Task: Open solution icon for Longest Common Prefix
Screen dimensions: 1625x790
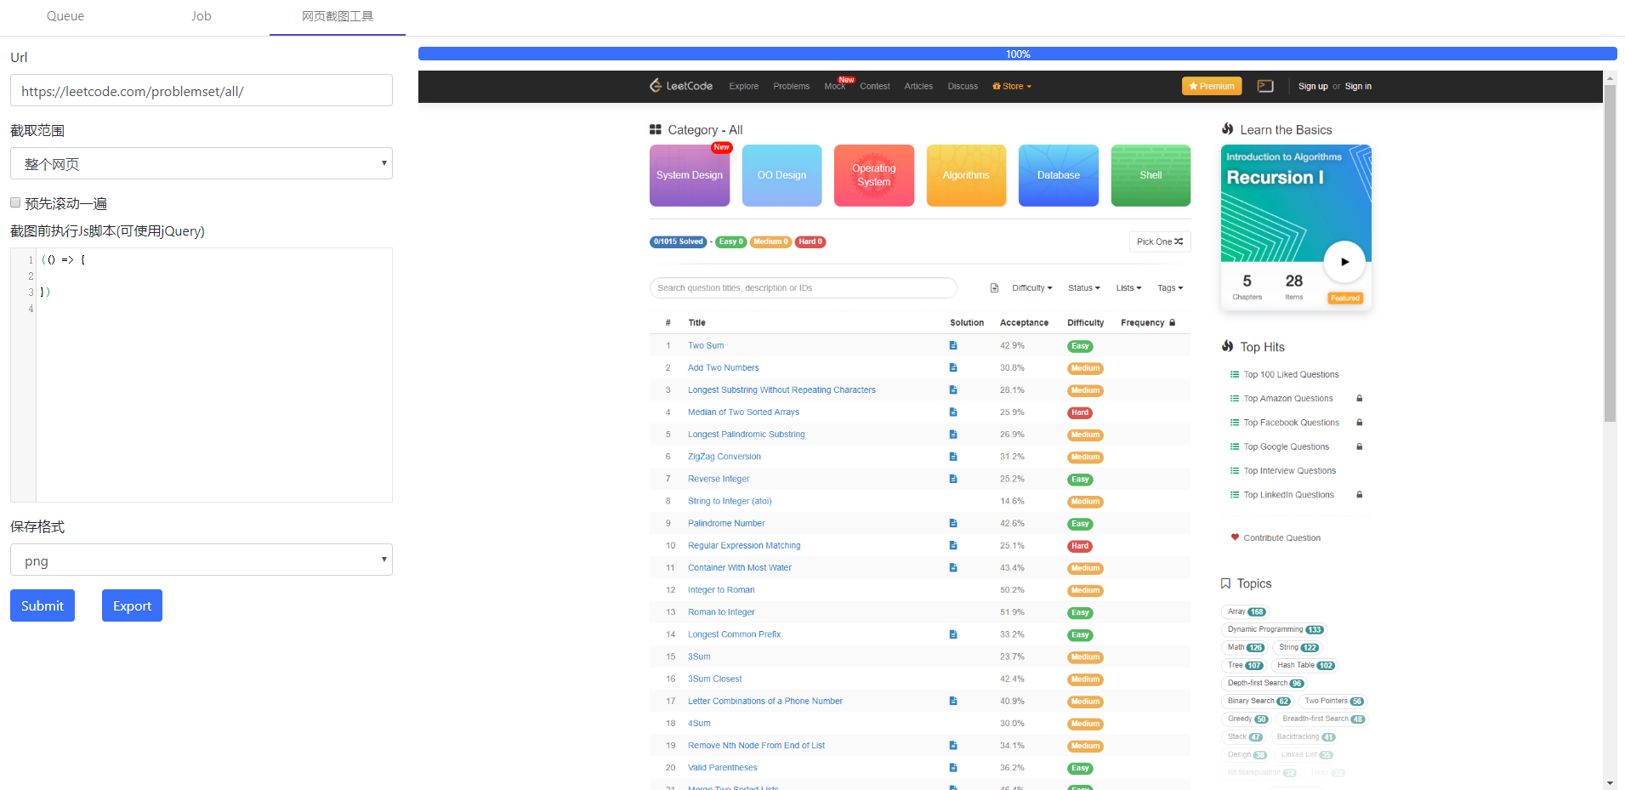Action: point(953,634)
